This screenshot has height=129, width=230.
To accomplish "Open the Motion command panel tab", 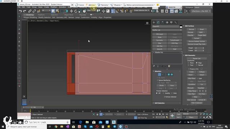I will (167, 22).
